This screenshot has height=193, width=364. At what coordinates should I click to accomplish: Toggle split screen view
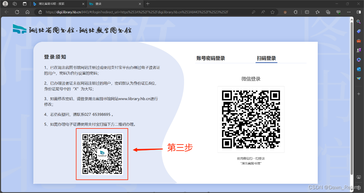click(x=307, y=12)
